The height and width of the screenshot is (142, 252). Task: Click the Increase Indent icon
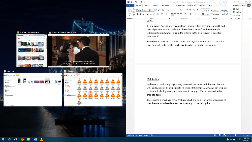click(x=190, y=10)
